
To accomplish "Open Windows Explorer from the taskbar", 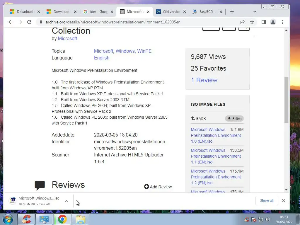I will click(x=81, y=219).
